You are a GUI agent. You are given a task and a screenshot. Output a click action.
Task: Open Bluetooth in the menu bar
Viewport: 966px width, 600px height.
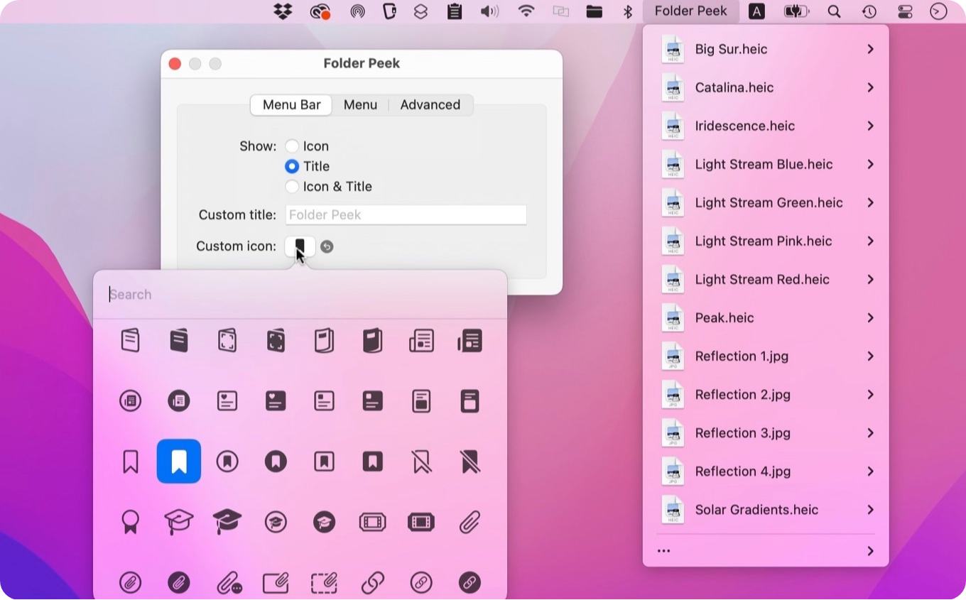pos(627,11)
